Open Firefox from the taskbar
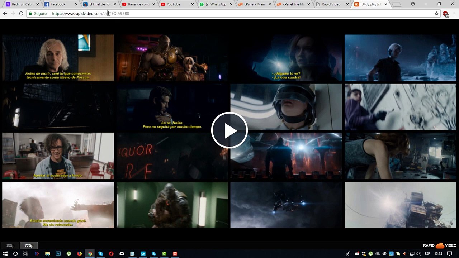 [x=79, y=254]
